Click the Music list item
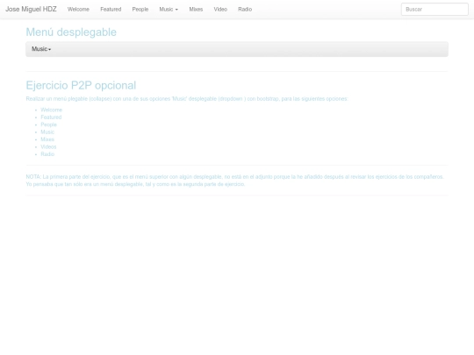474x355 pixels. click(47, 131)
